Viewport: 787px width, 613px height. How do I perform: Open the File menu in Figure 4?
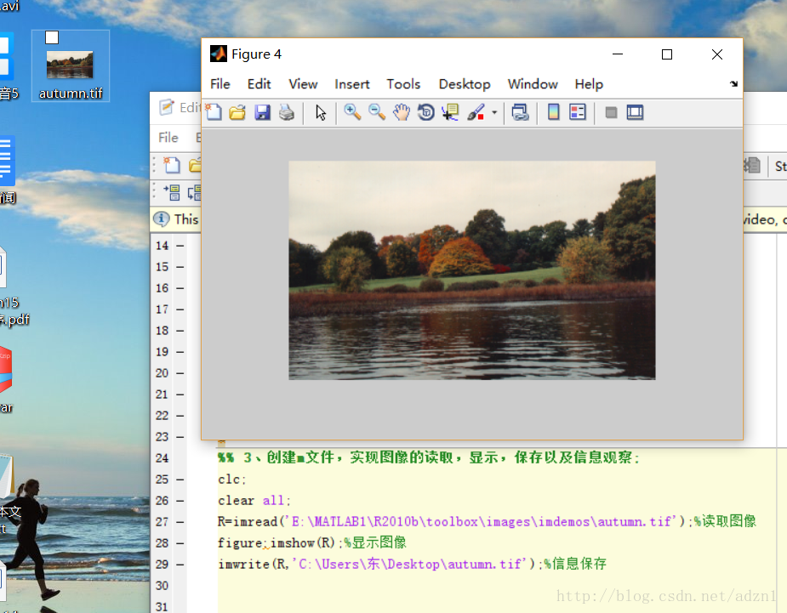coord(220,84)
